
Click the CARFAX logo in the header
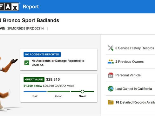pos(9,7)
